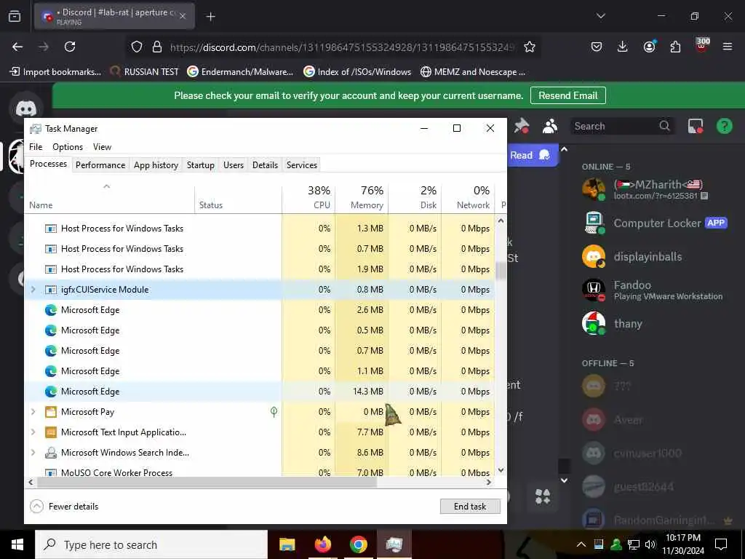Open Chrome from taskbar

point(358,544)
